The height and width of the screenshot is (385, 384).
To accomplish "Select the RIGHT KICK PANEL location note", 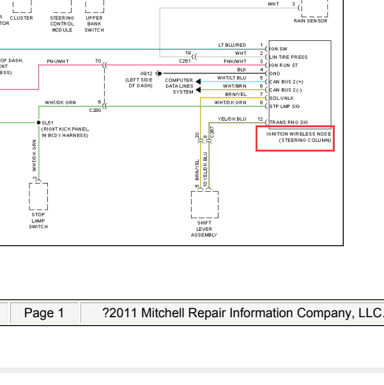I will [x=65, y=132].
